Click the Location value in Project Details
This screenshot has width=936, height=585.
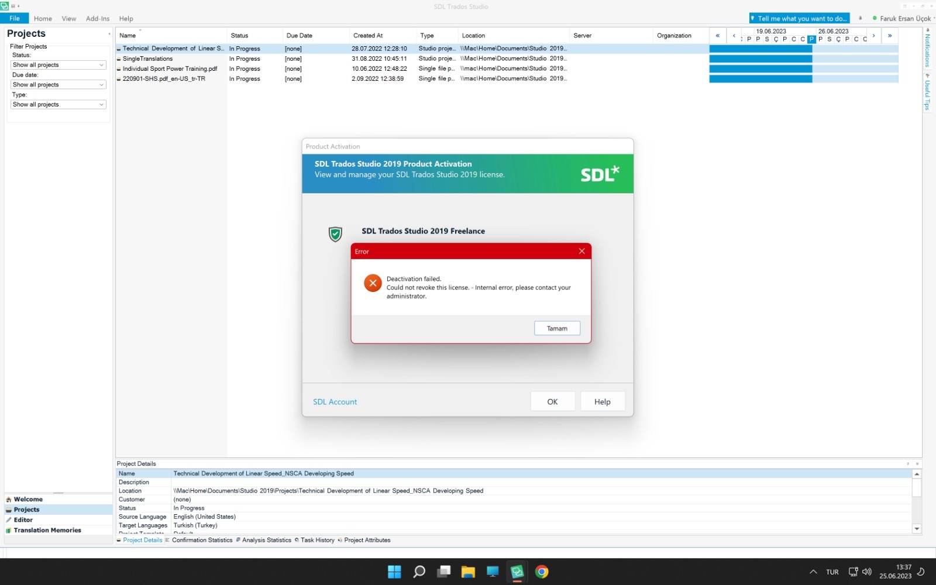tap(328, 491)
